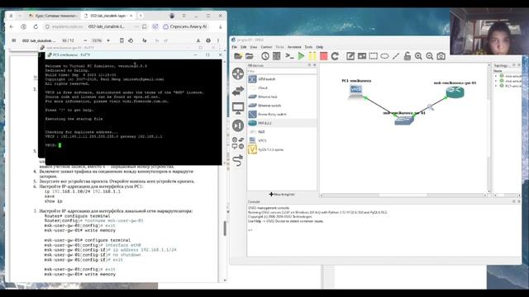Take a screenshot with the camera icon
529x297 pixels.
pos(441,56)
